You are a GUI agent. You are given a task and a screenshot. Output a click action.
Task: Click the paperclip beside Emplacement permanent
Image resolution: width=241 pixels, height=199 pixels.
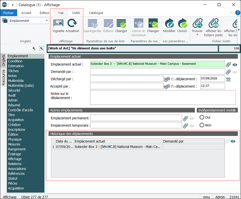186,118
